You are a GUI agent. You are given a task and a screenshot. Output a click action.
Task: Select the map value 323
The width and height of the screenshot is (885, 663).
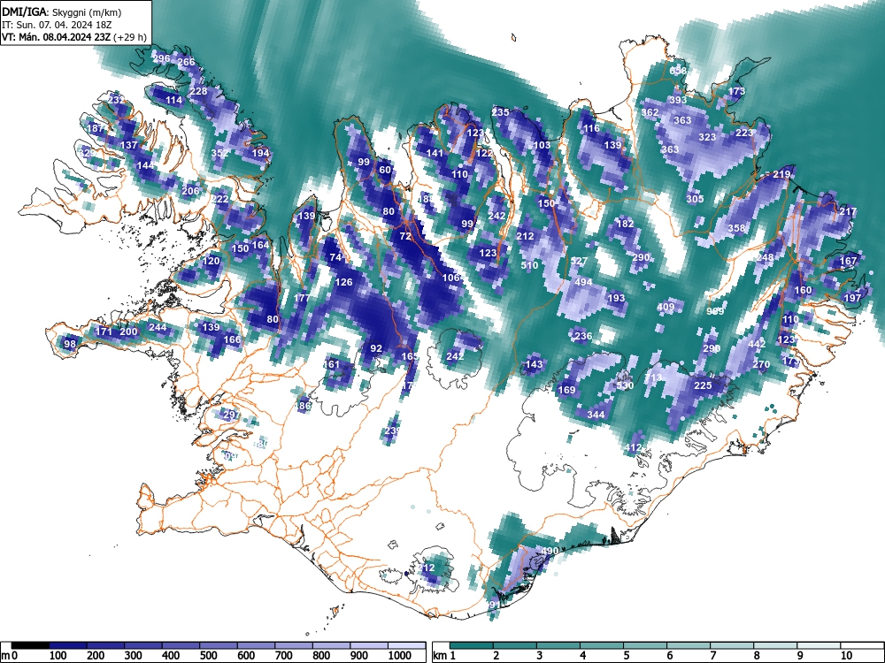(x=707, y=138)
